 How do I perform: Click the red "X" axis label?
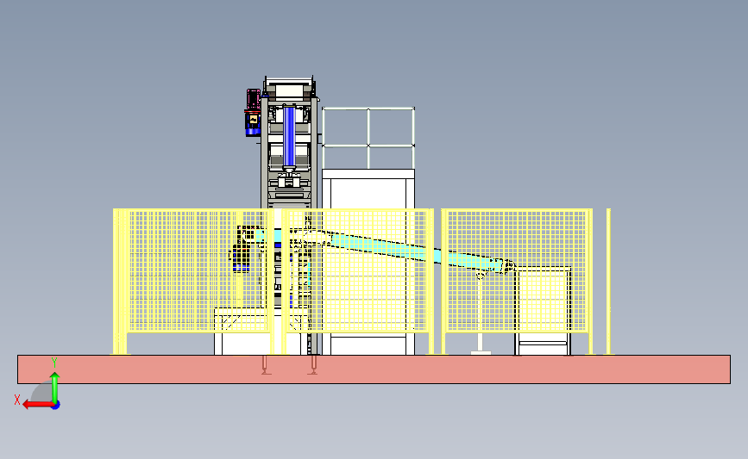point(17,400)
